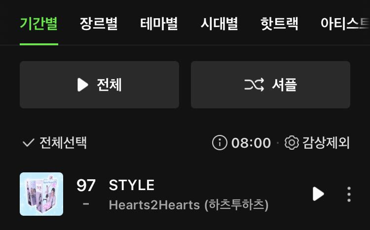The height and width of the screenshot is (230, 370).
Task: Select the 핫트랙 tab
Action: pos(279,24)
